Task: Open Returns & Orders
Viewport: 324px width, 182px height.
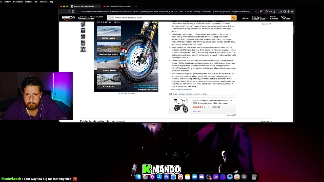Action: click(274, 18)
